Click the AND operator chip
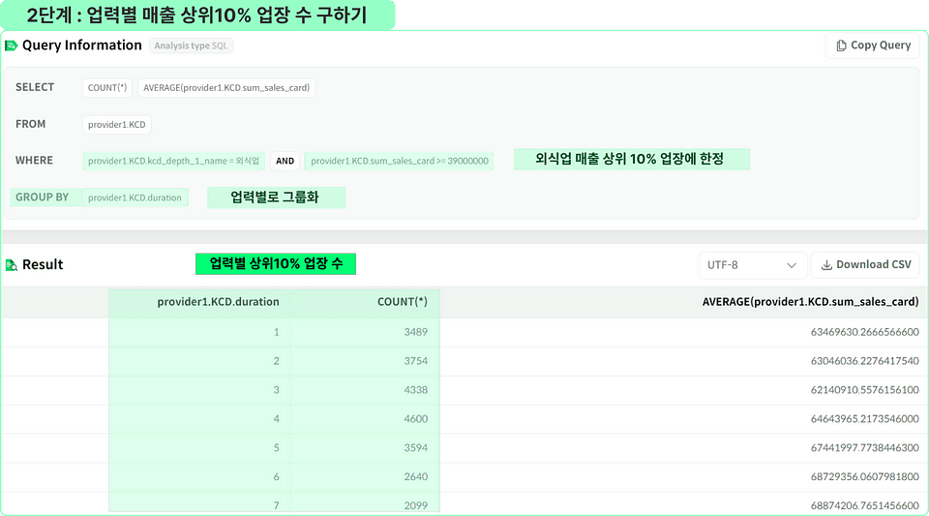 point(285,161)
